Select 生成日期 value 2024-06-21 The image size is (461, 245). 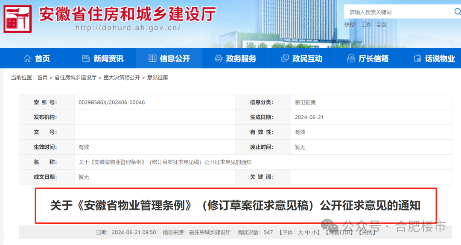click(309, 117)
